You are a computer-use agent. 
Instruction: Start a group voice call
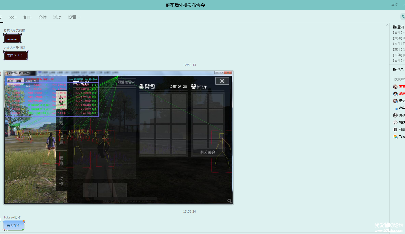point(403,17)
